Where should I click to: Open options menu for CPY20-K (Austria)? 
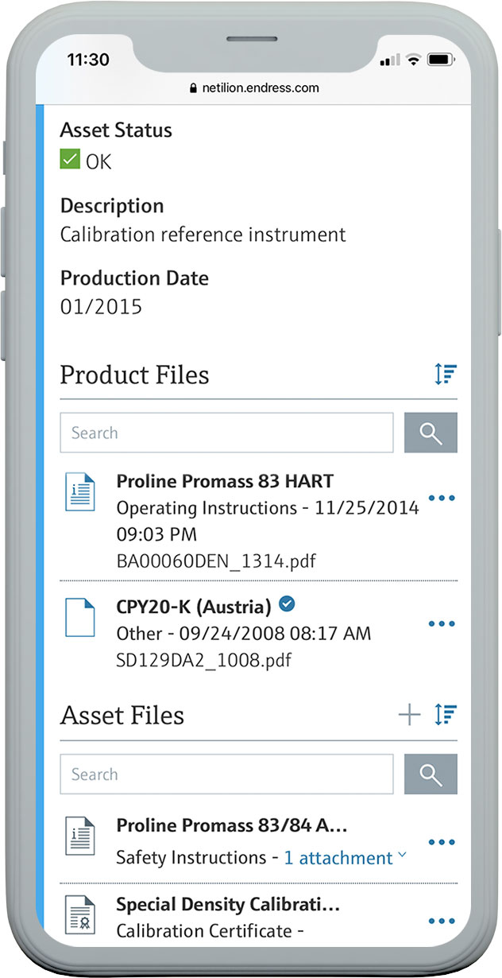442,624
